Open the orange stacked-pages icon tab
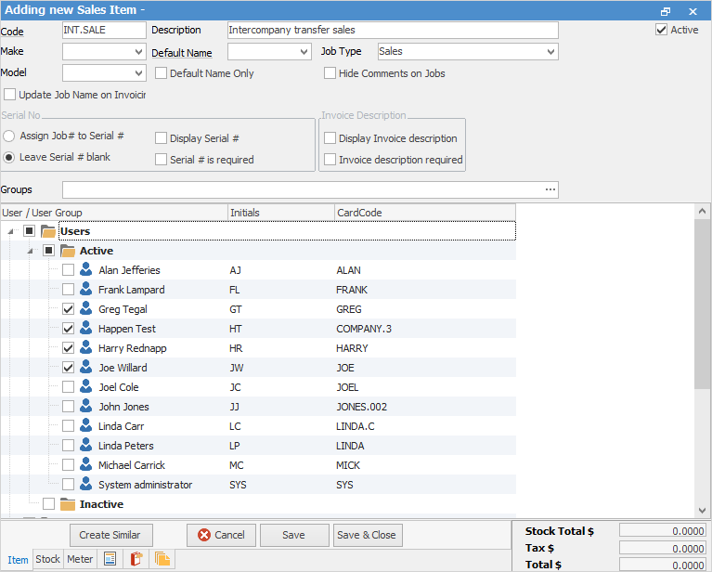The height and width of the screenshot is (572, 712). coord(162,559)
